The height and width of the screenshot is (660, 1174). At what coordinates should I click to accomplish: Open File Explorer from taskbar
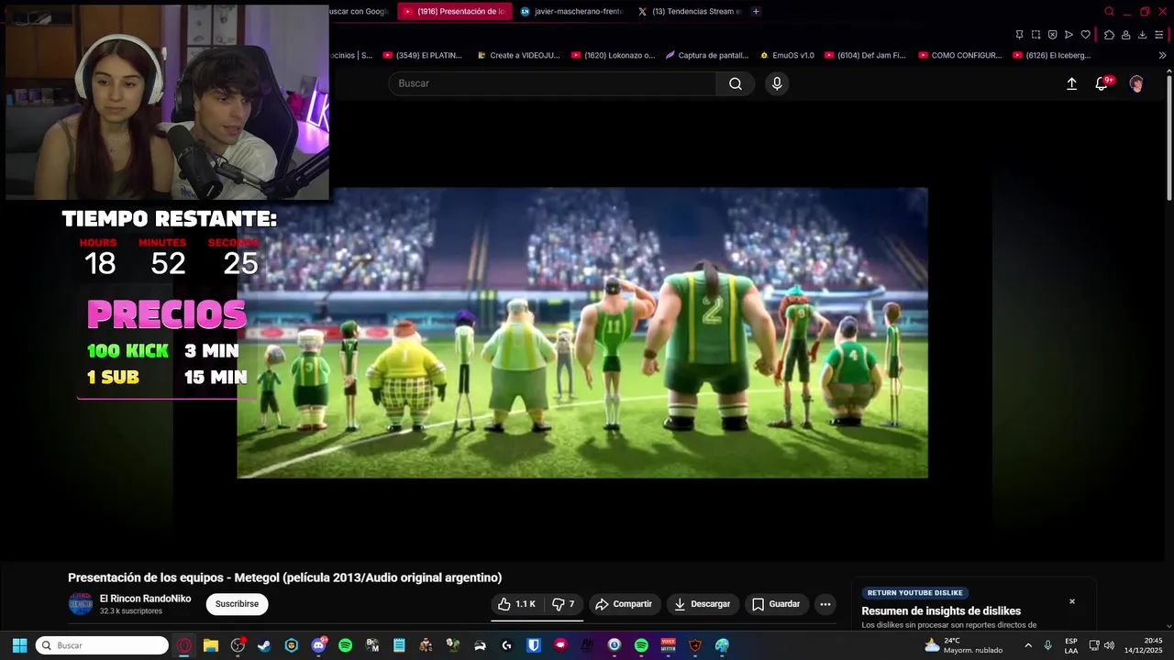[x=211, y=645]
